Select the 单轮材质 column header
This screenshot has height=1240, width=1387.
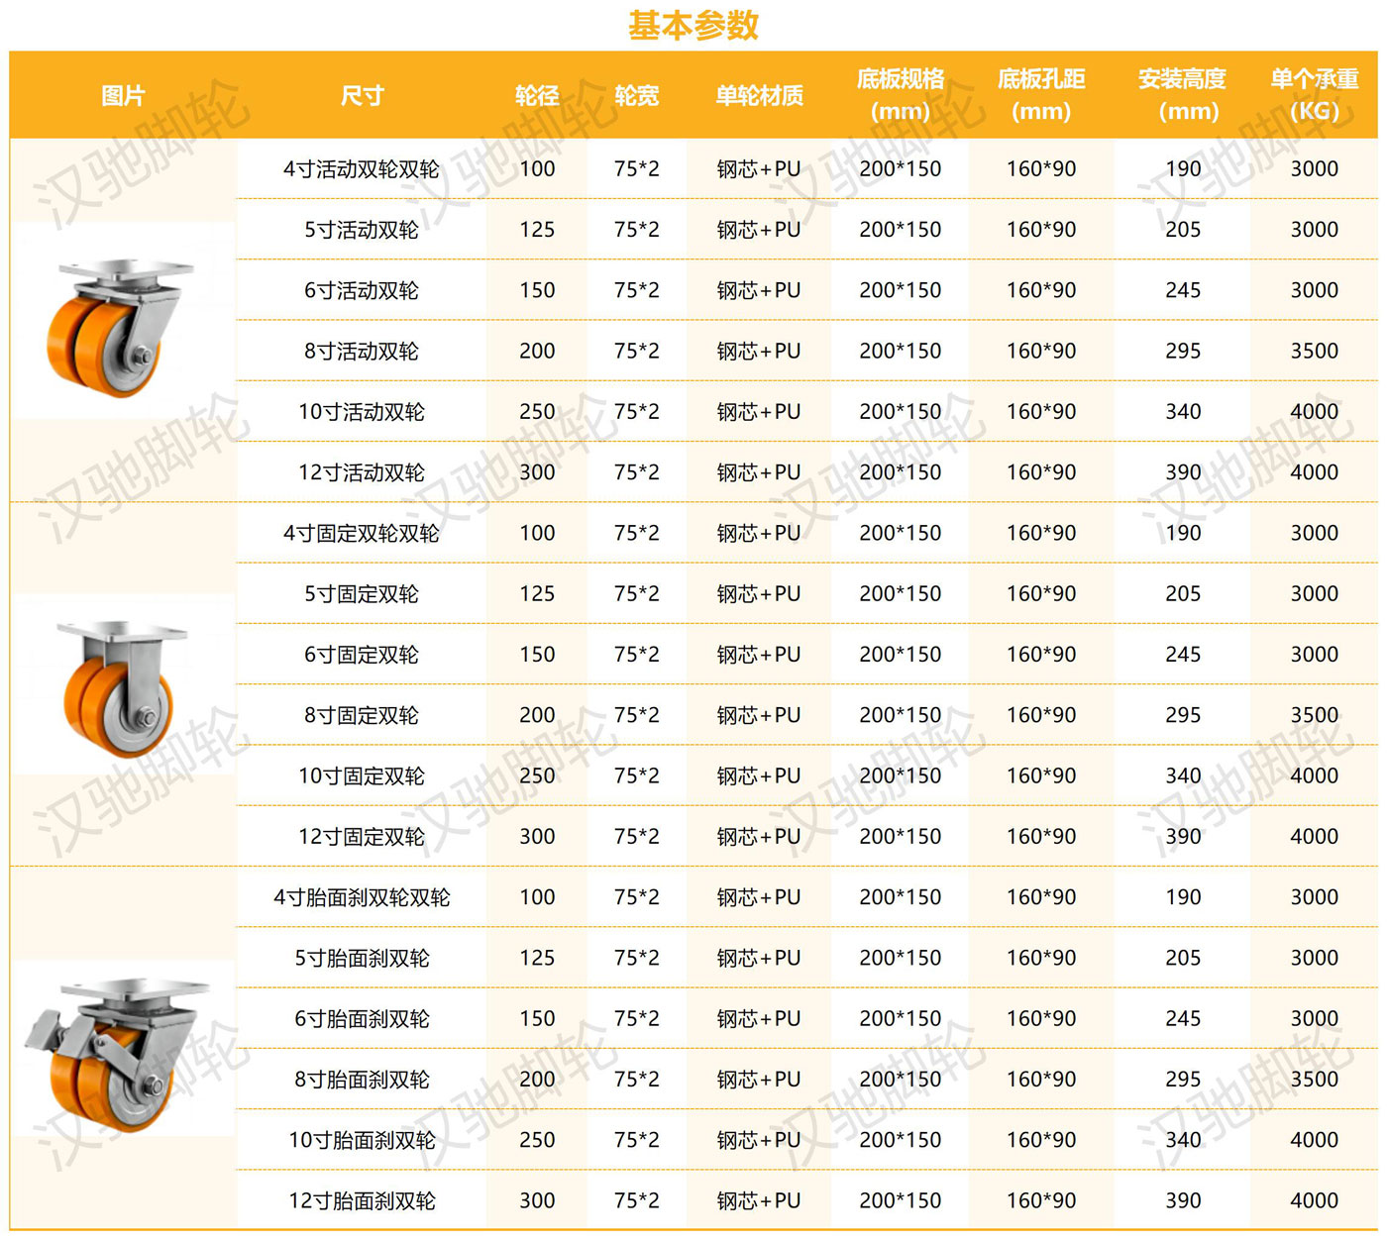click(759, 95)
